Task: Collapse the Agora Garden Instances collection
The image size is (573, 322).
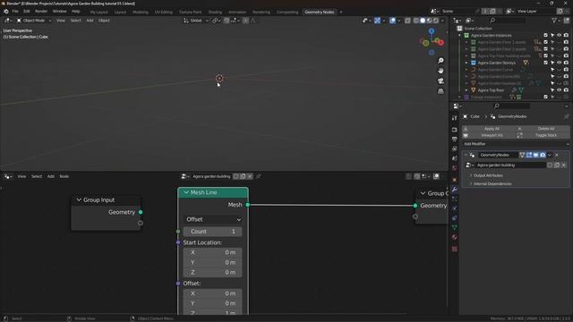Action: 459,36
